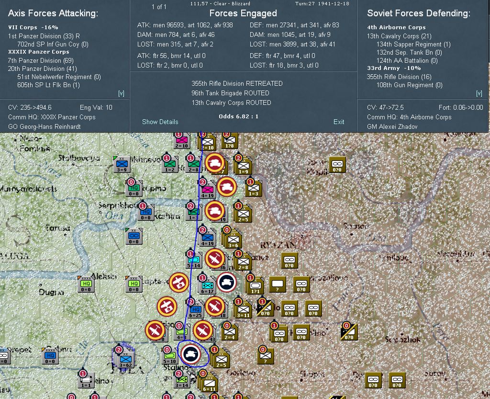Select Soviet counter labeled 3=11
Viewport: 490px width, 399px height.
tap(243, 310)
